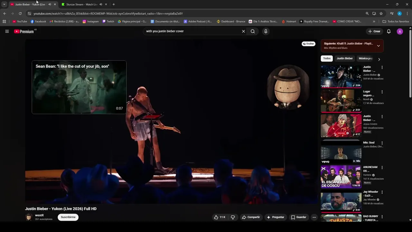
Task: Open options menu for Mix: Soul
Action: (x=382, y=143)
